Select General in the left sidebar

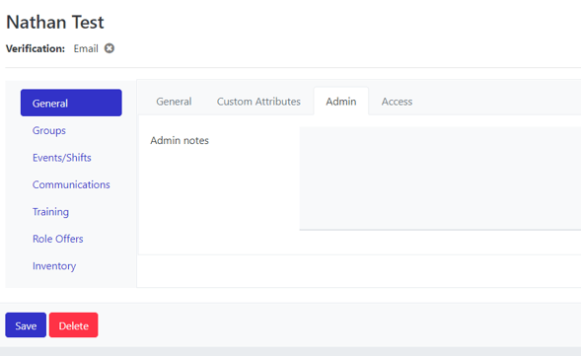[x=71, y=103]
